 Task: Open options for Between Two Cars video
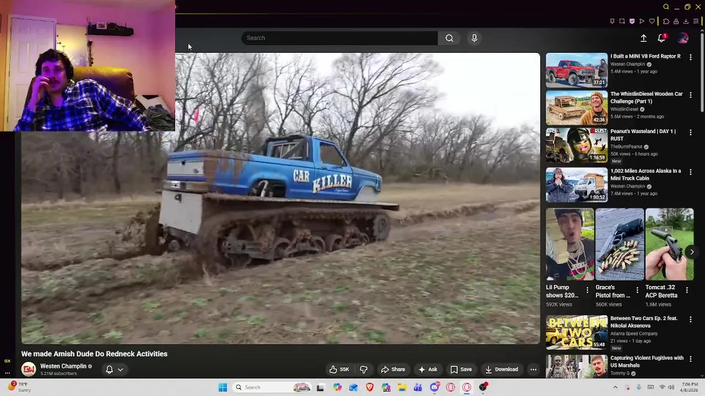(691, 319)
